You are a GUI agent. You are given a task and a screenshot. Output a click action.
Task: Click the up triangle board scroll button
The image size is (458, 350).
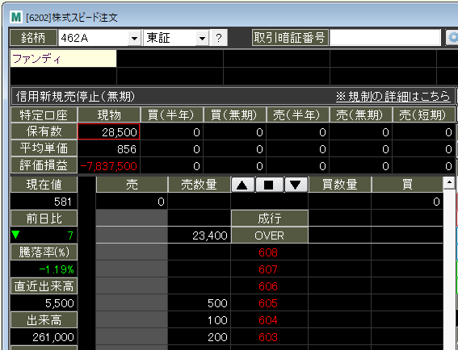click(243, 185)
